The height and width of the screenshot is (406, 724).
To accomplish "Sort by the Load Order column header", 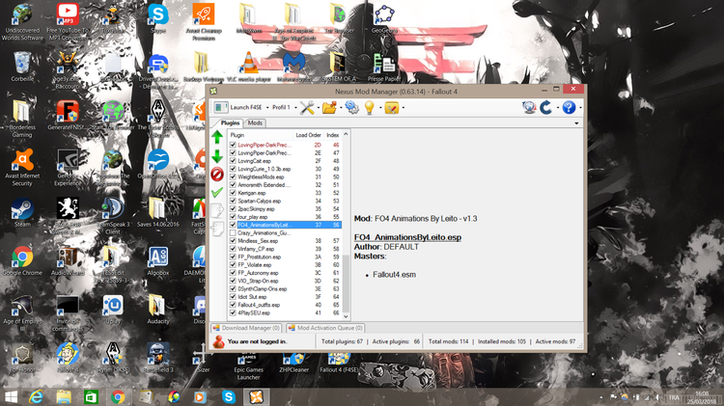I will click(x=309, y=135).
